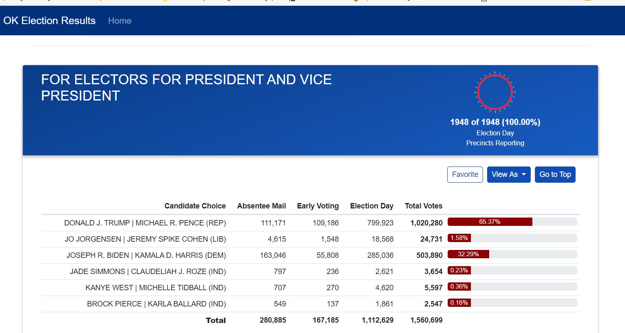The width and height of the screenshot is (625, 333).
Task: Click Pierce total votes 2,547
Action: point(433,304)
